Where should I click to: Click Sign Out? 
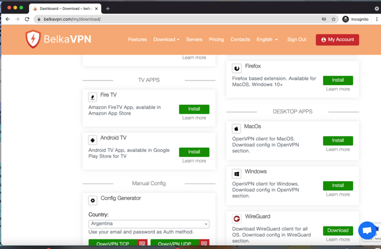(296, 40)
